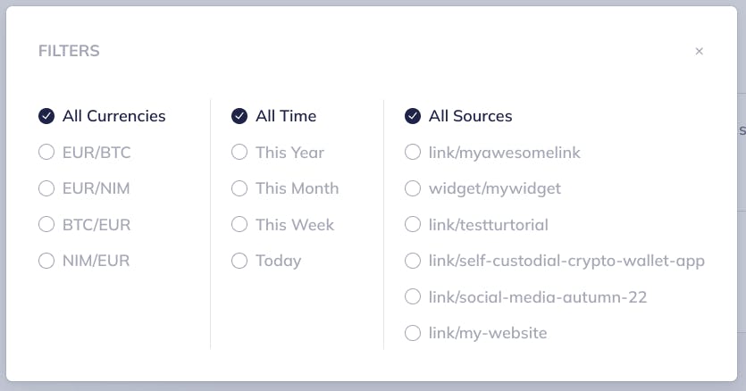Close the Filters dialog with the X icon

(700, 52)
